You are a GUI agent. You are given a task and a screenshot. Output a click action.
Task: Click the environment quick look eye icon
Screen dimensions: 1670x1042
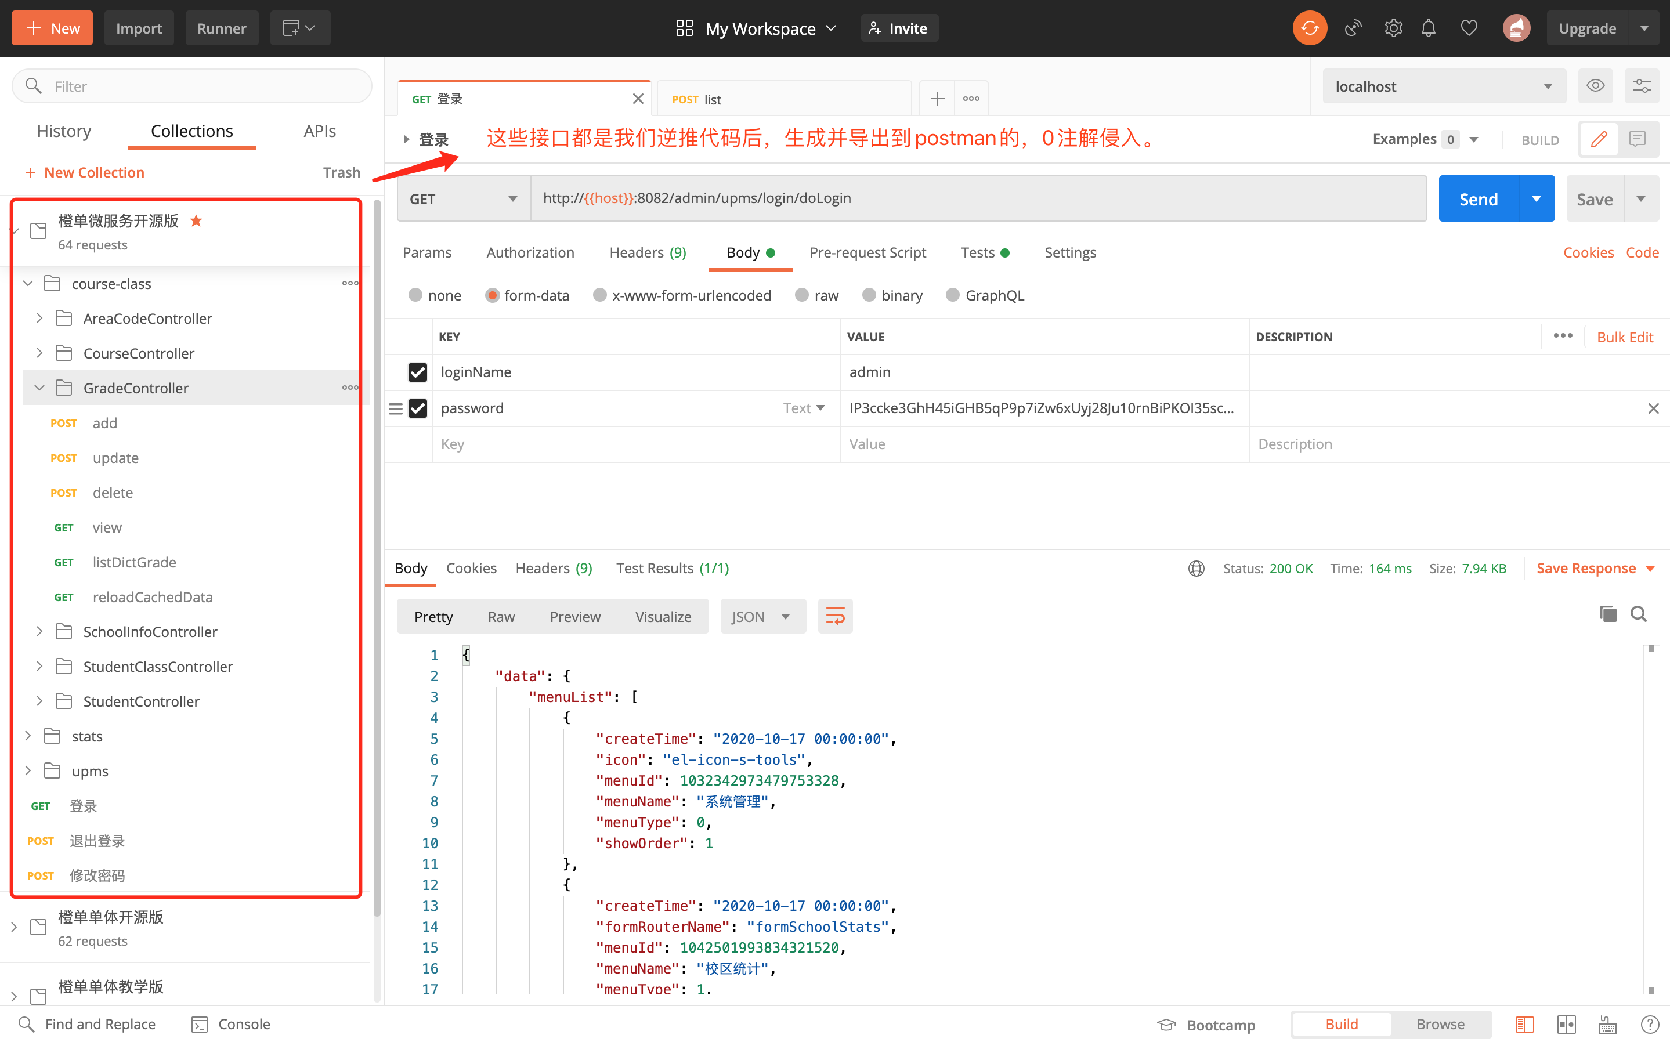tap(1595, 86)
